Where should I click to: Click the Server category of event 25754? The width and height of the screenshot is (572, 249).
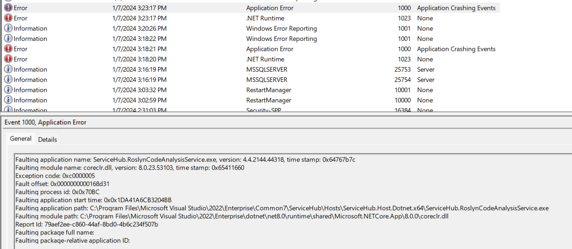pos(426,80)
